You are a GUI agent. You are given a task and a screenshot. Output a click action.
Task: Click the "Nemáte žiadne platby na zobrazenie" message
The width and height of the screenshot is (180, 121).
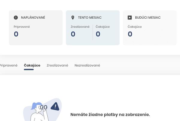coord(110,115)
